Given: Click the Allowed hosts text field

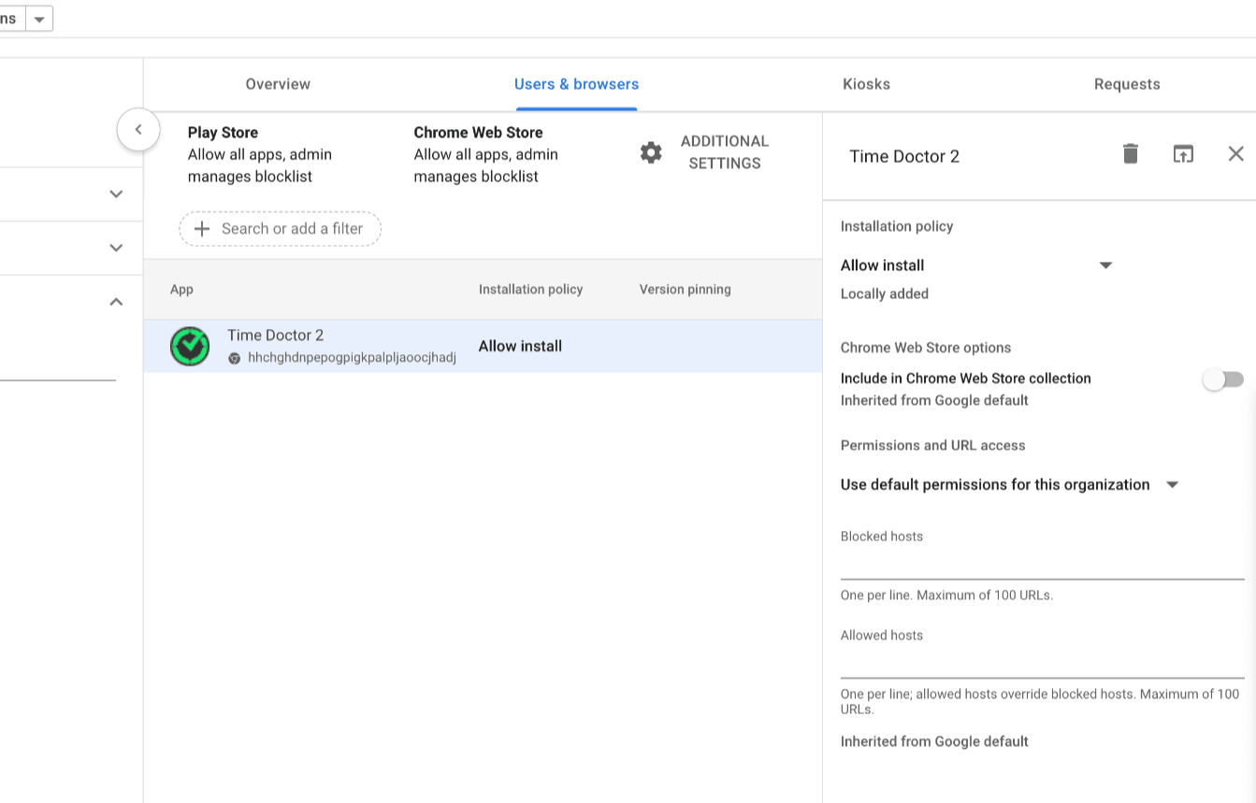Looking at the screenshot, I should click(x=1042, y=663).
